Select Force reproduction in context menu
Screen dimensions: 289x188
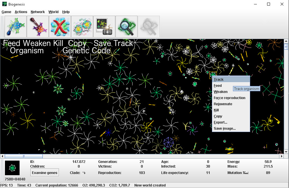click(x=229, y=98)
